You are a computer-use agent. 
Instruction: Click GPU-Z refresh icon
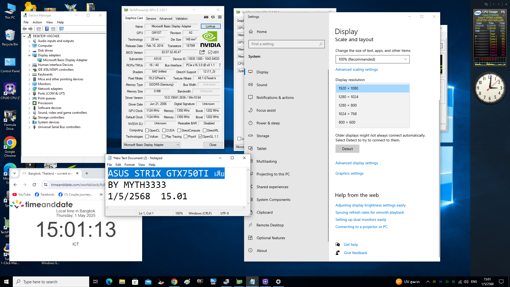(213, 17)
